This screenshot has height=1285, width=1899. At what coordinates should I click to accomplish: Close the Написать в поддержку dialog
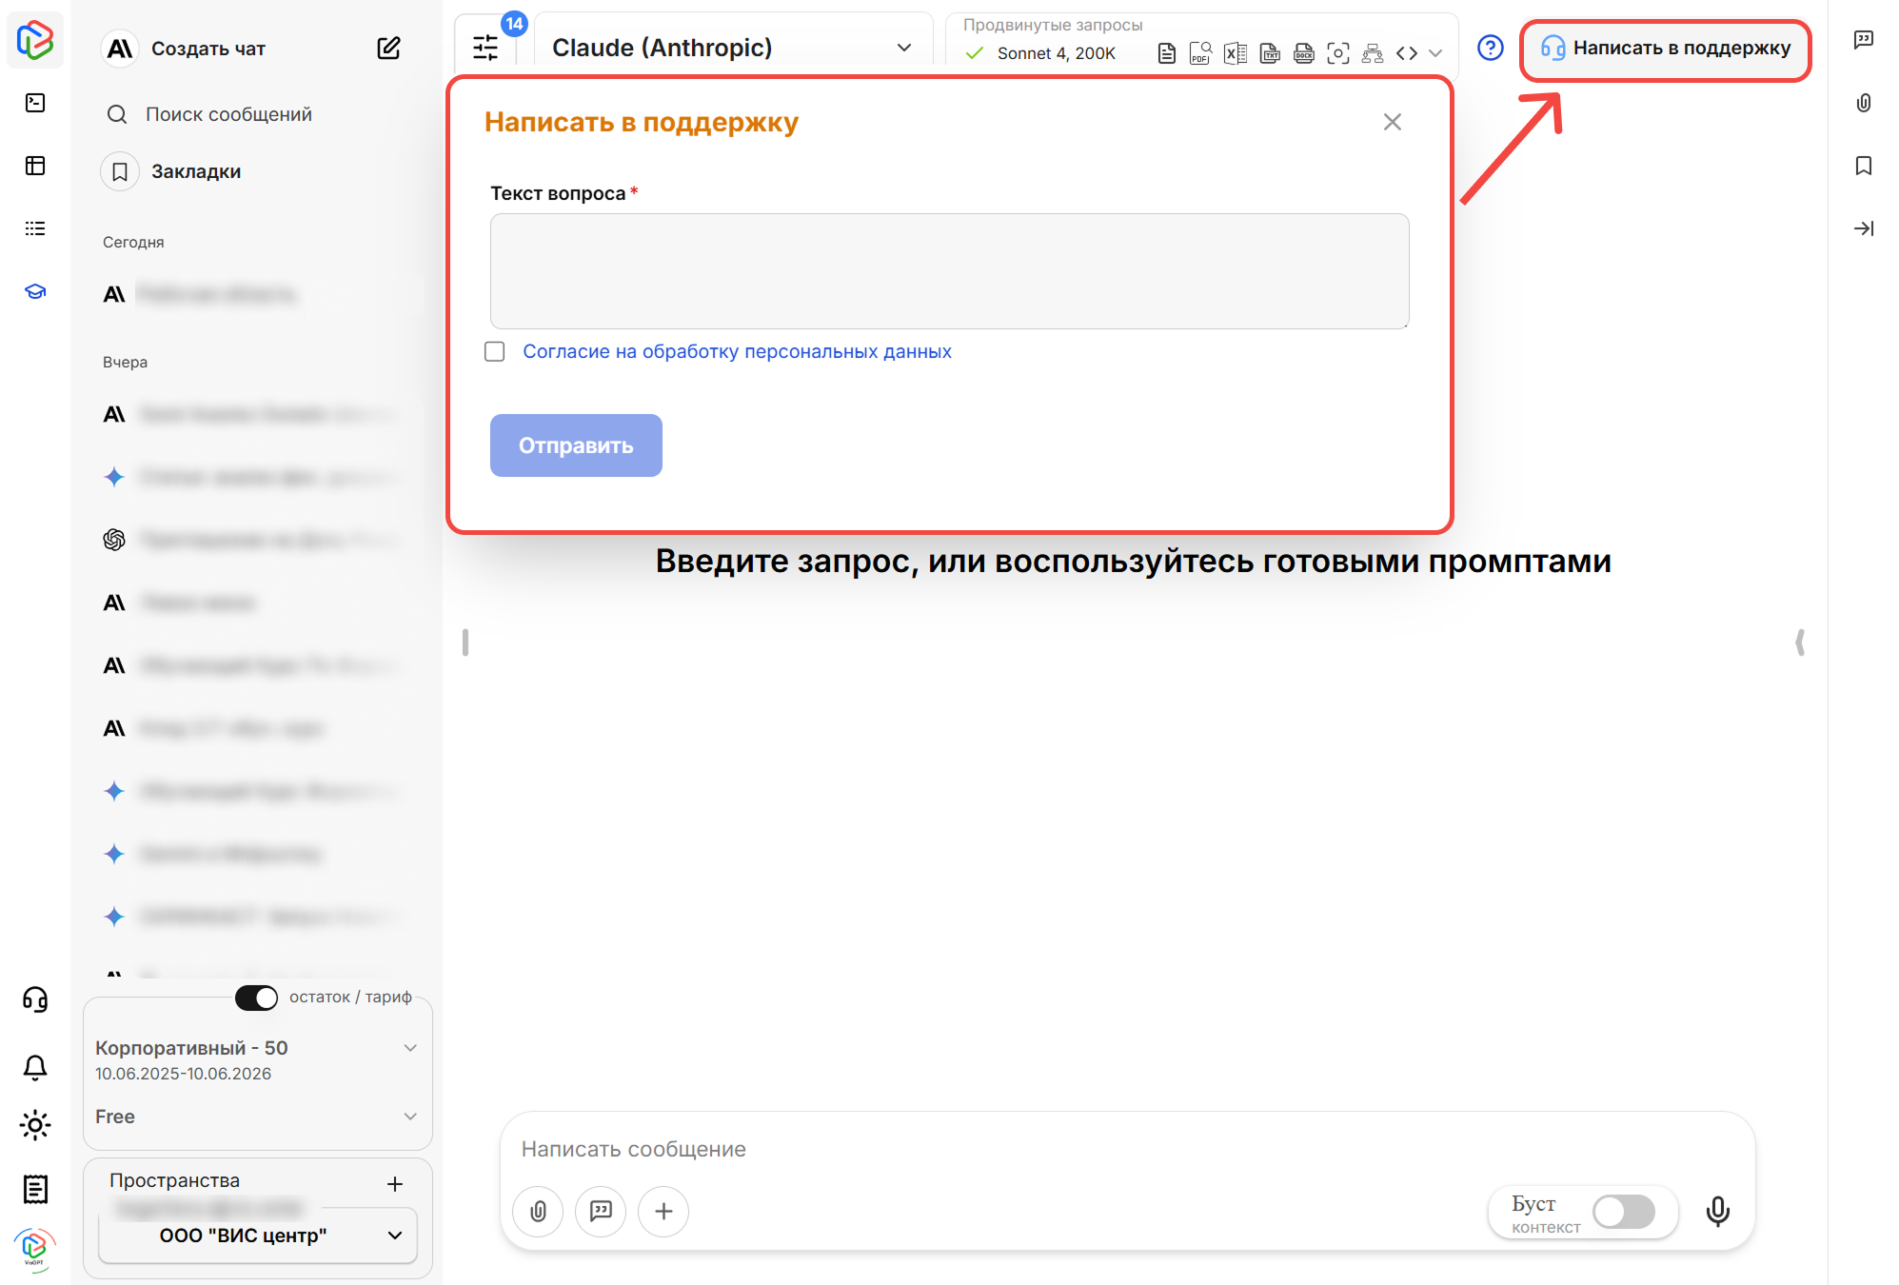coord(1393,122)
